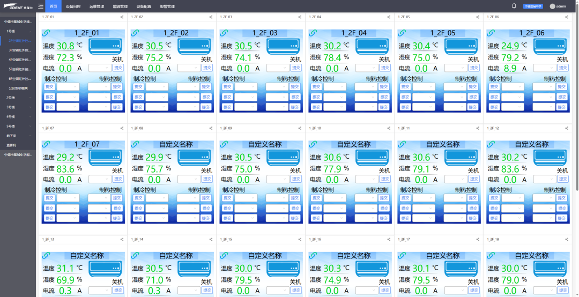Click the share icon on card 1_2F_12

pyautogui.click(x=567, y=129)
